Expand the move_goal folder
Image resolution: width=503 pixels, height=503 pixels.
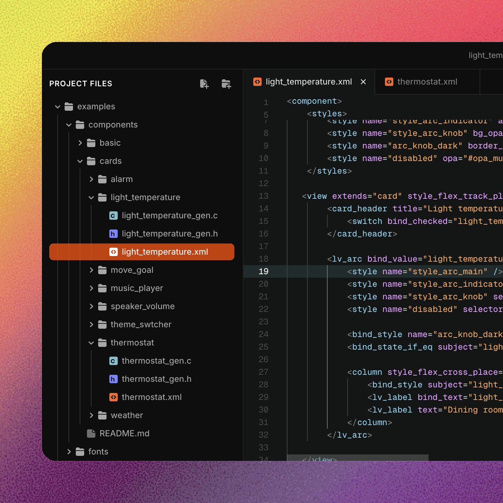point(91,270)
